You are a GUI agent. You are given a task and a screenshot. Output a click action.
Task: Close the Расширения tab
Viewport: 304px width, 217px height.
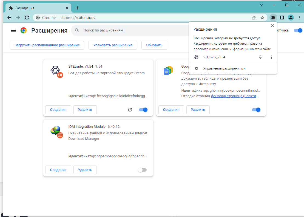coord(67,8)
